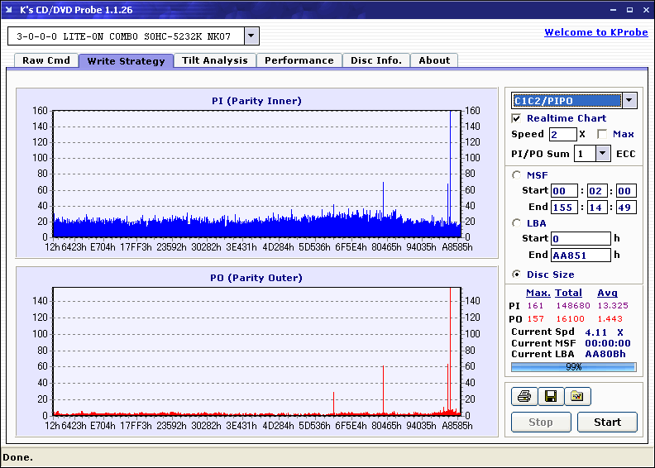
Task: Click the 99% scan progress bar
Action: click(x=573, y=367)
